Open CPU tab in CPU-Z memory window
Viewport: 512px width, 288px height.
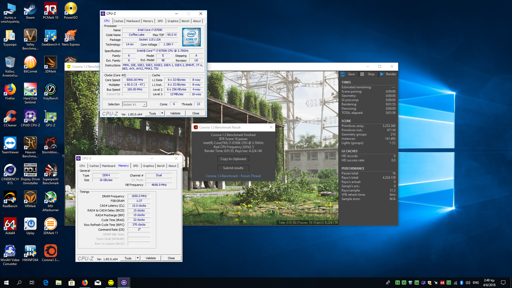pos(82,166)
